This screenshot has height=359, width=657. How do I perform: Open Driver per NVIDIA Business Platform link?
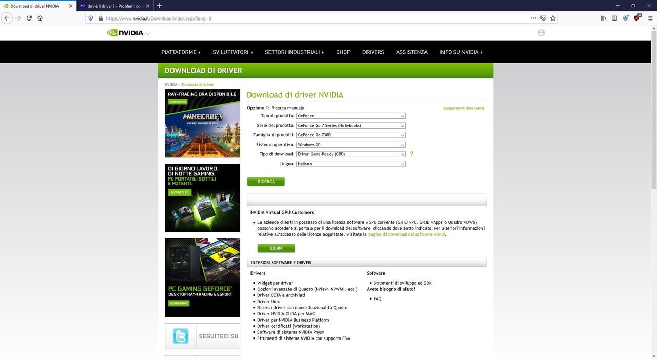click(x=293, y=320)
